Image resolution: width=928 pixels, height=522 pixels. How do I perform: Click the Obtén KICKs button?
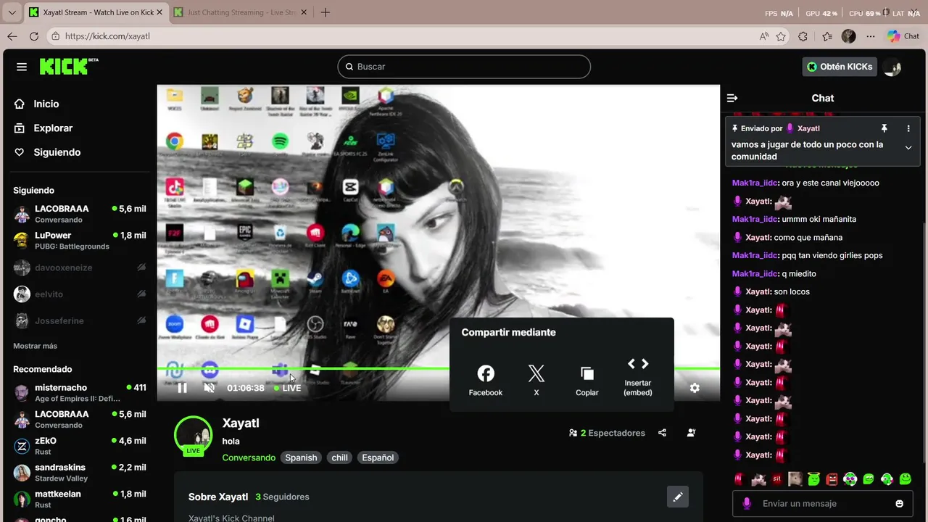[x=840, y=67]
